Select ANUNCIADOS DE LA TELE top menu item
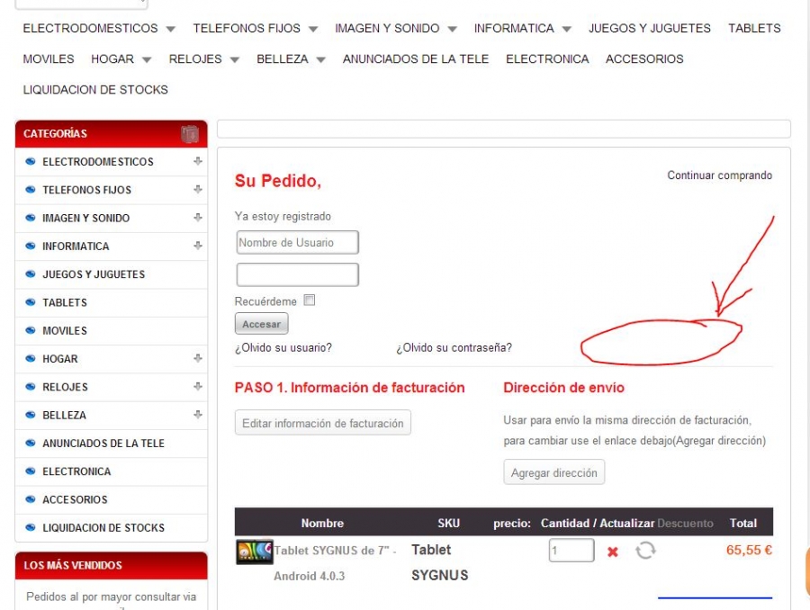This screenshot has width=810, height=610. click(x=415, y=58)
